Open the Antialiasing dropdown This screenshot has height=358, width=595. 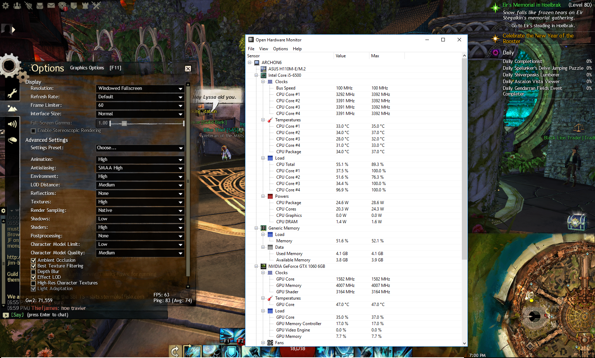click(140, 168)
